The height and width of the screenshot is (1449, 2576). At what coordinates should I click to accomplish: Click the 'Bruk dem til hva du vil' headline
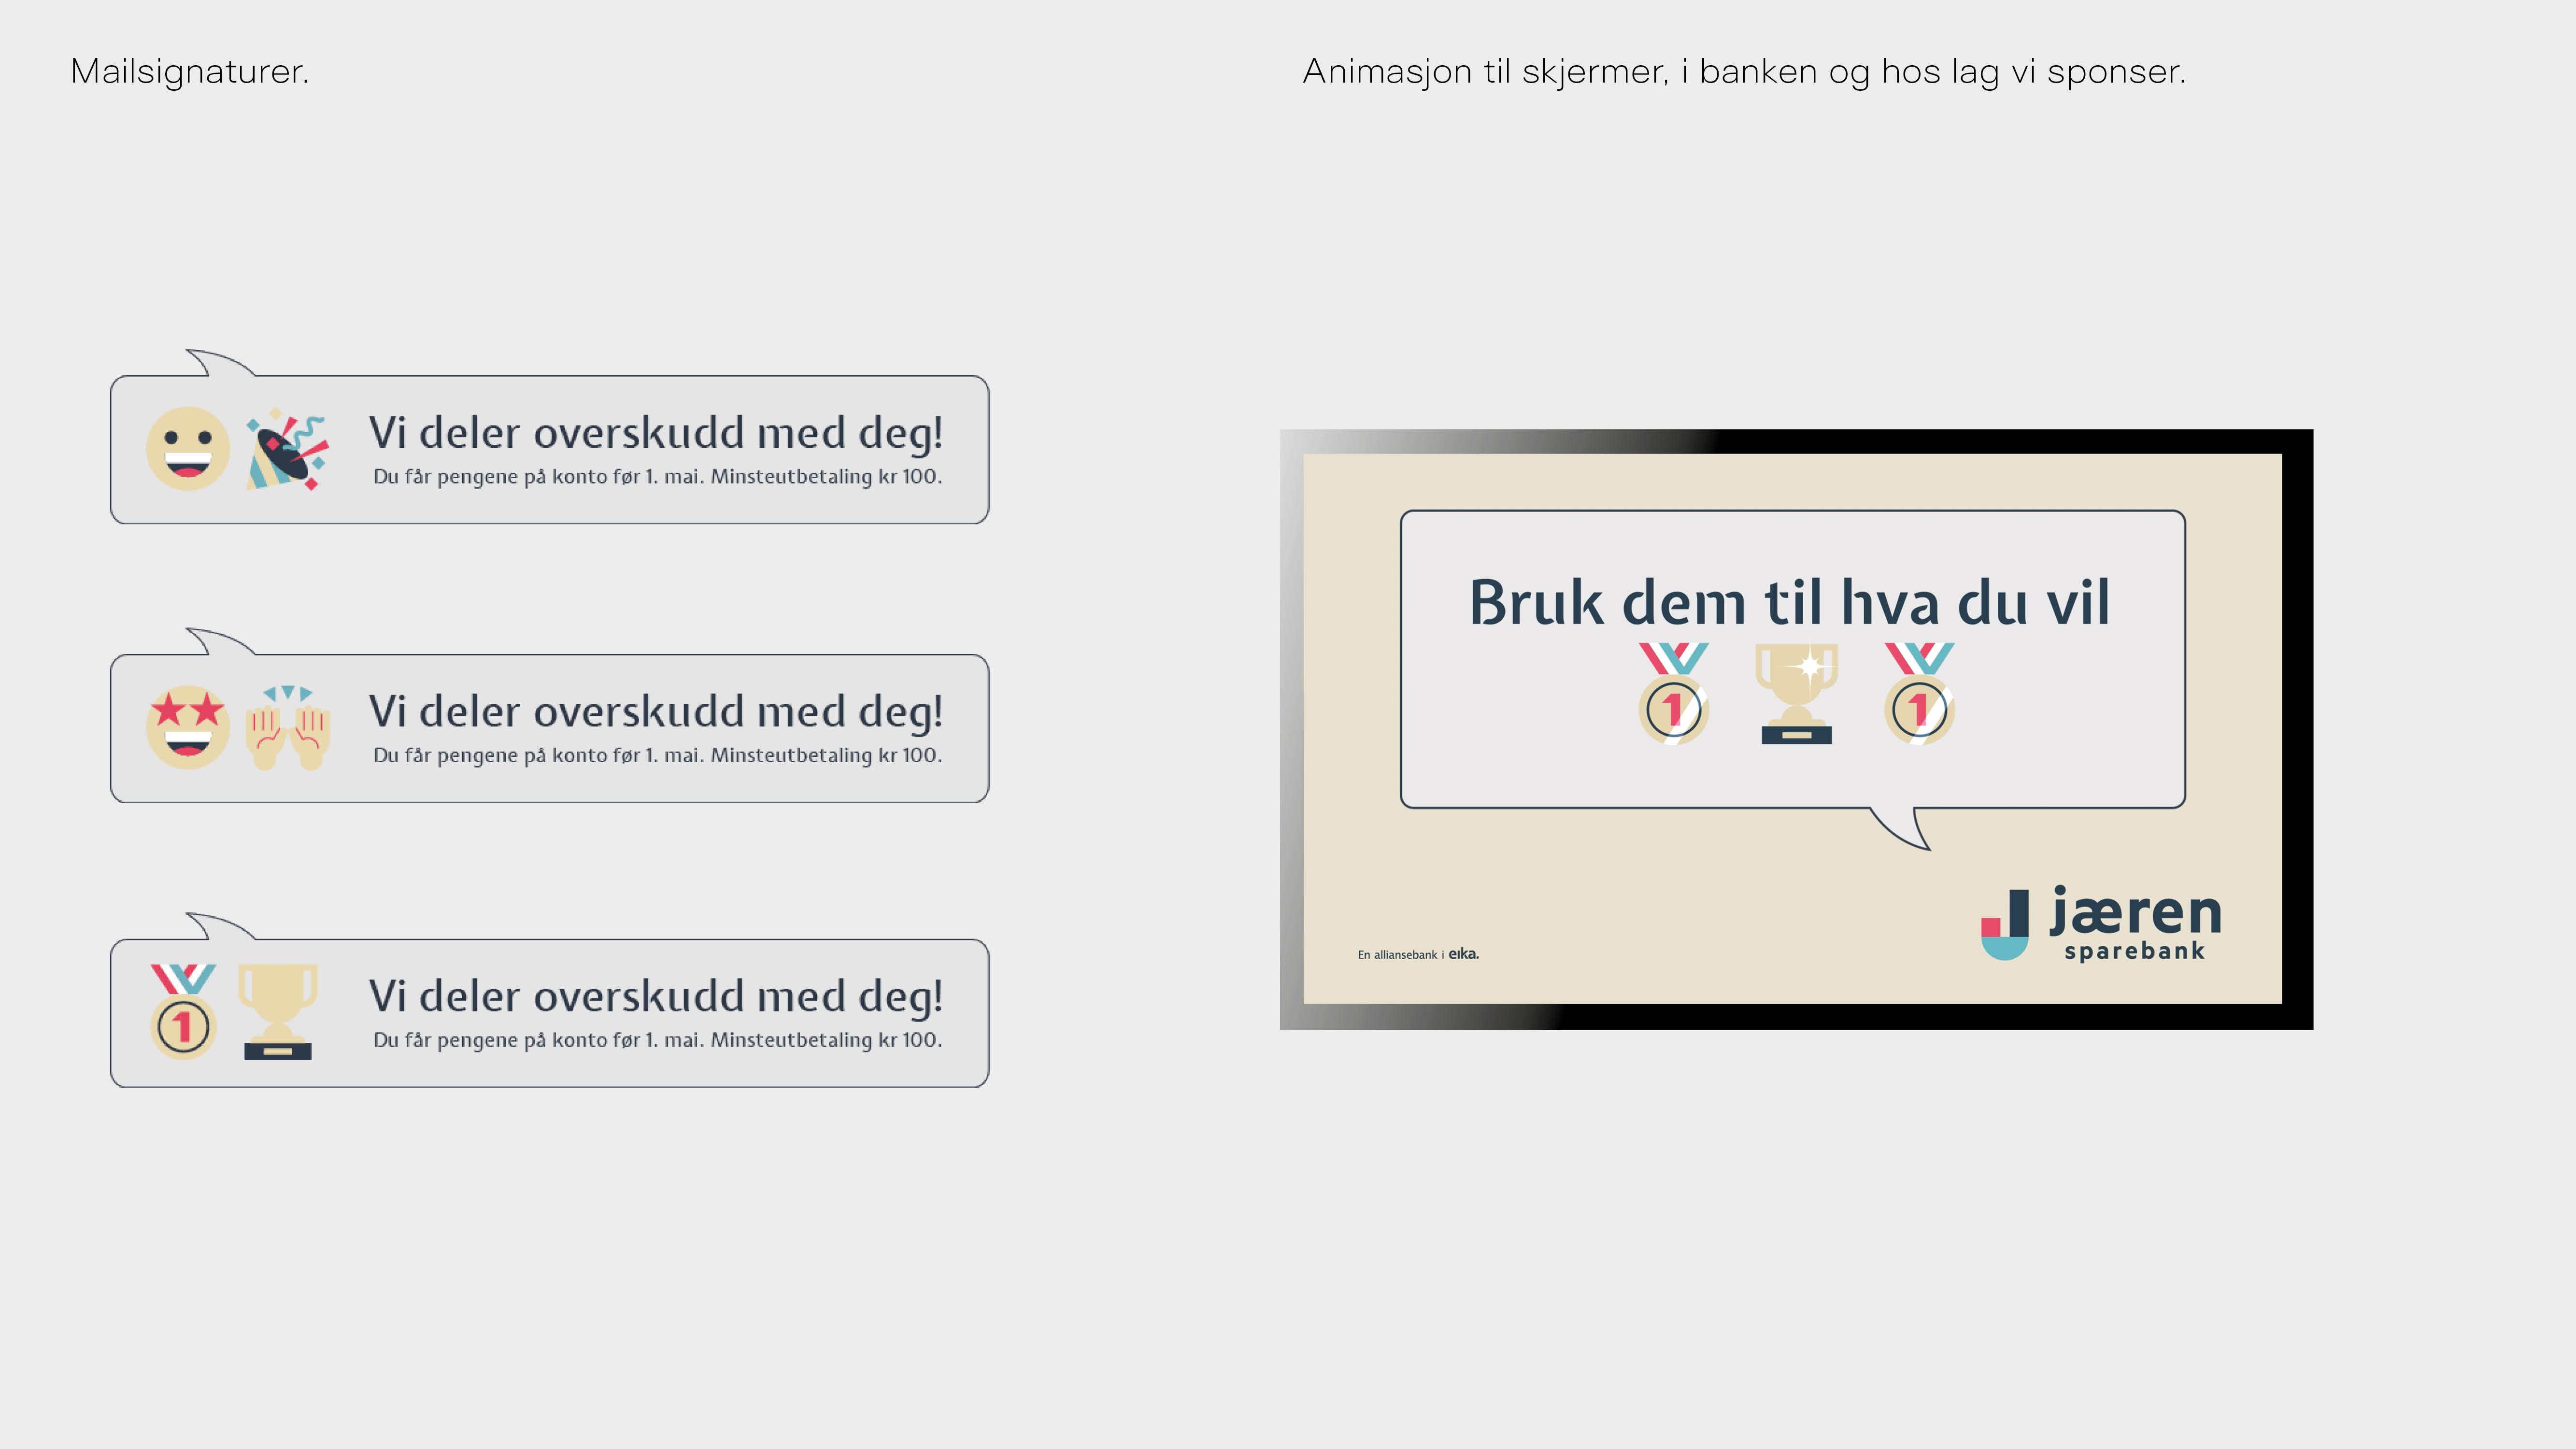pyautogui.click(x=1789, y=603)
